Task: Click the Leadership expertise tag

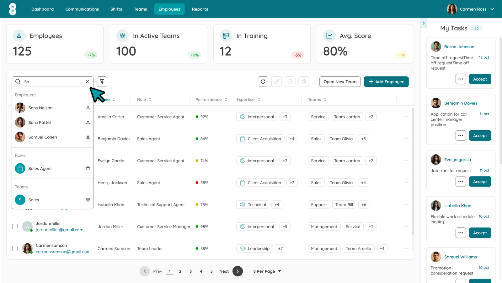Action: 254,249
